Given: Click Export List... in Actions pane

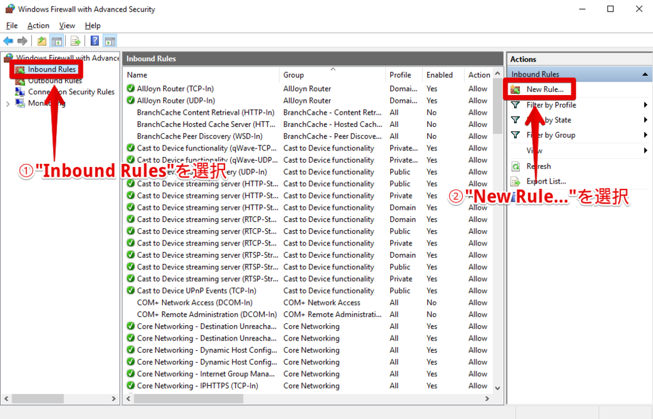Looking at the screenshot, I should click(546, 181).
